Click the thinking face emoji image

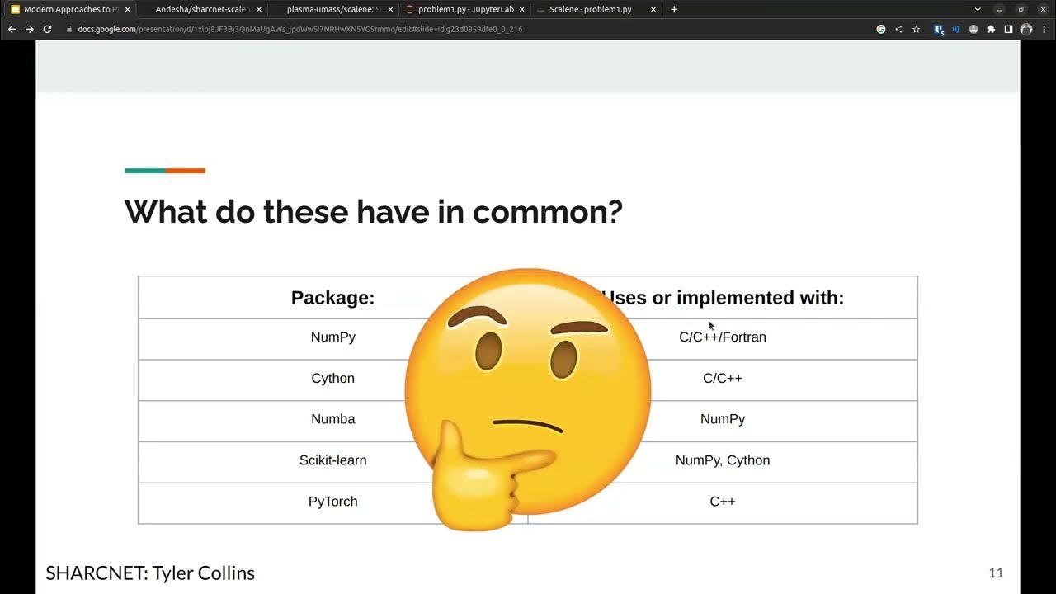(x=528, y=399)
